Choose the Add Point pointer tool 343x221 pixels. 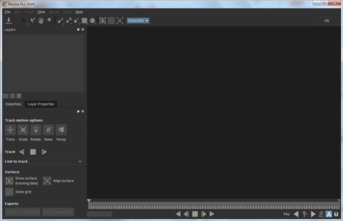(33, 21)
